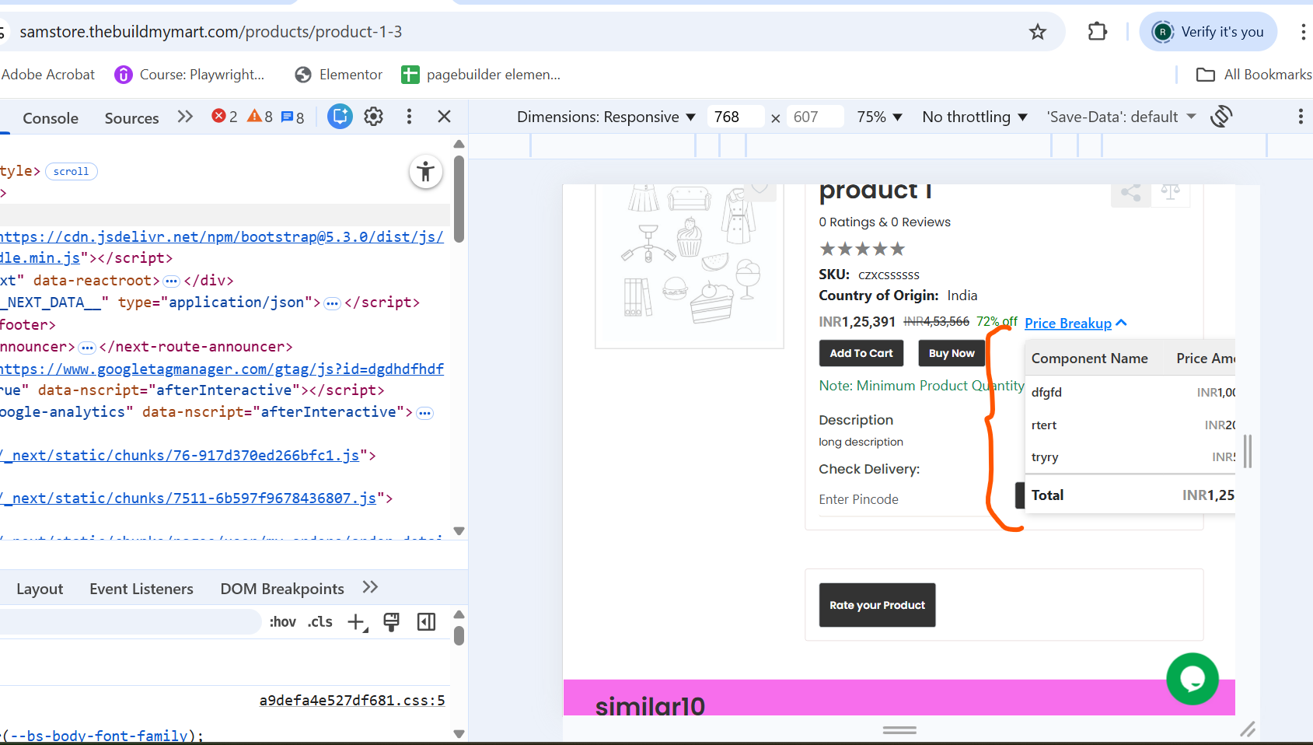Switch to the DOM Breakpoints tab
This screenshot has height=745, width=1313.
[282, 589]
